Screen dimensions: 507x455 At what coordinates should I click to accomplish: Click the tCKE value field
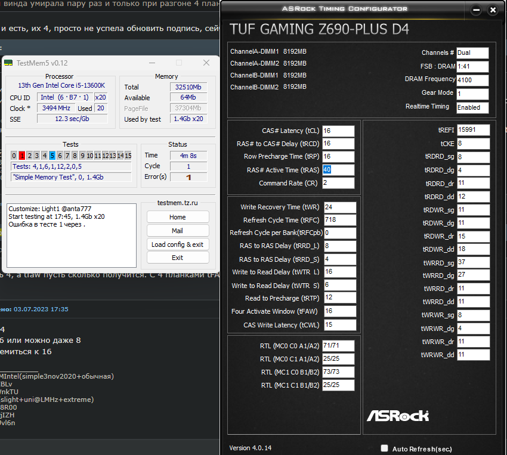pyautogui.click(x=474, y=144)
